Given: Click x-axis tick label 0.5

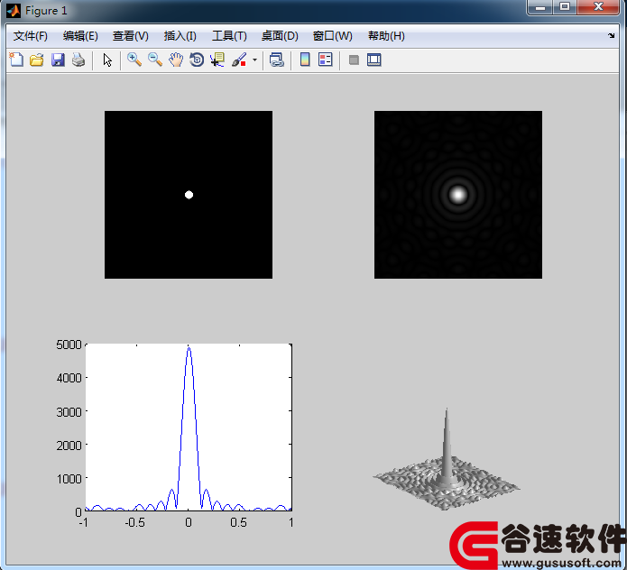Looking at the screenshot, I should tap(239, 522).
